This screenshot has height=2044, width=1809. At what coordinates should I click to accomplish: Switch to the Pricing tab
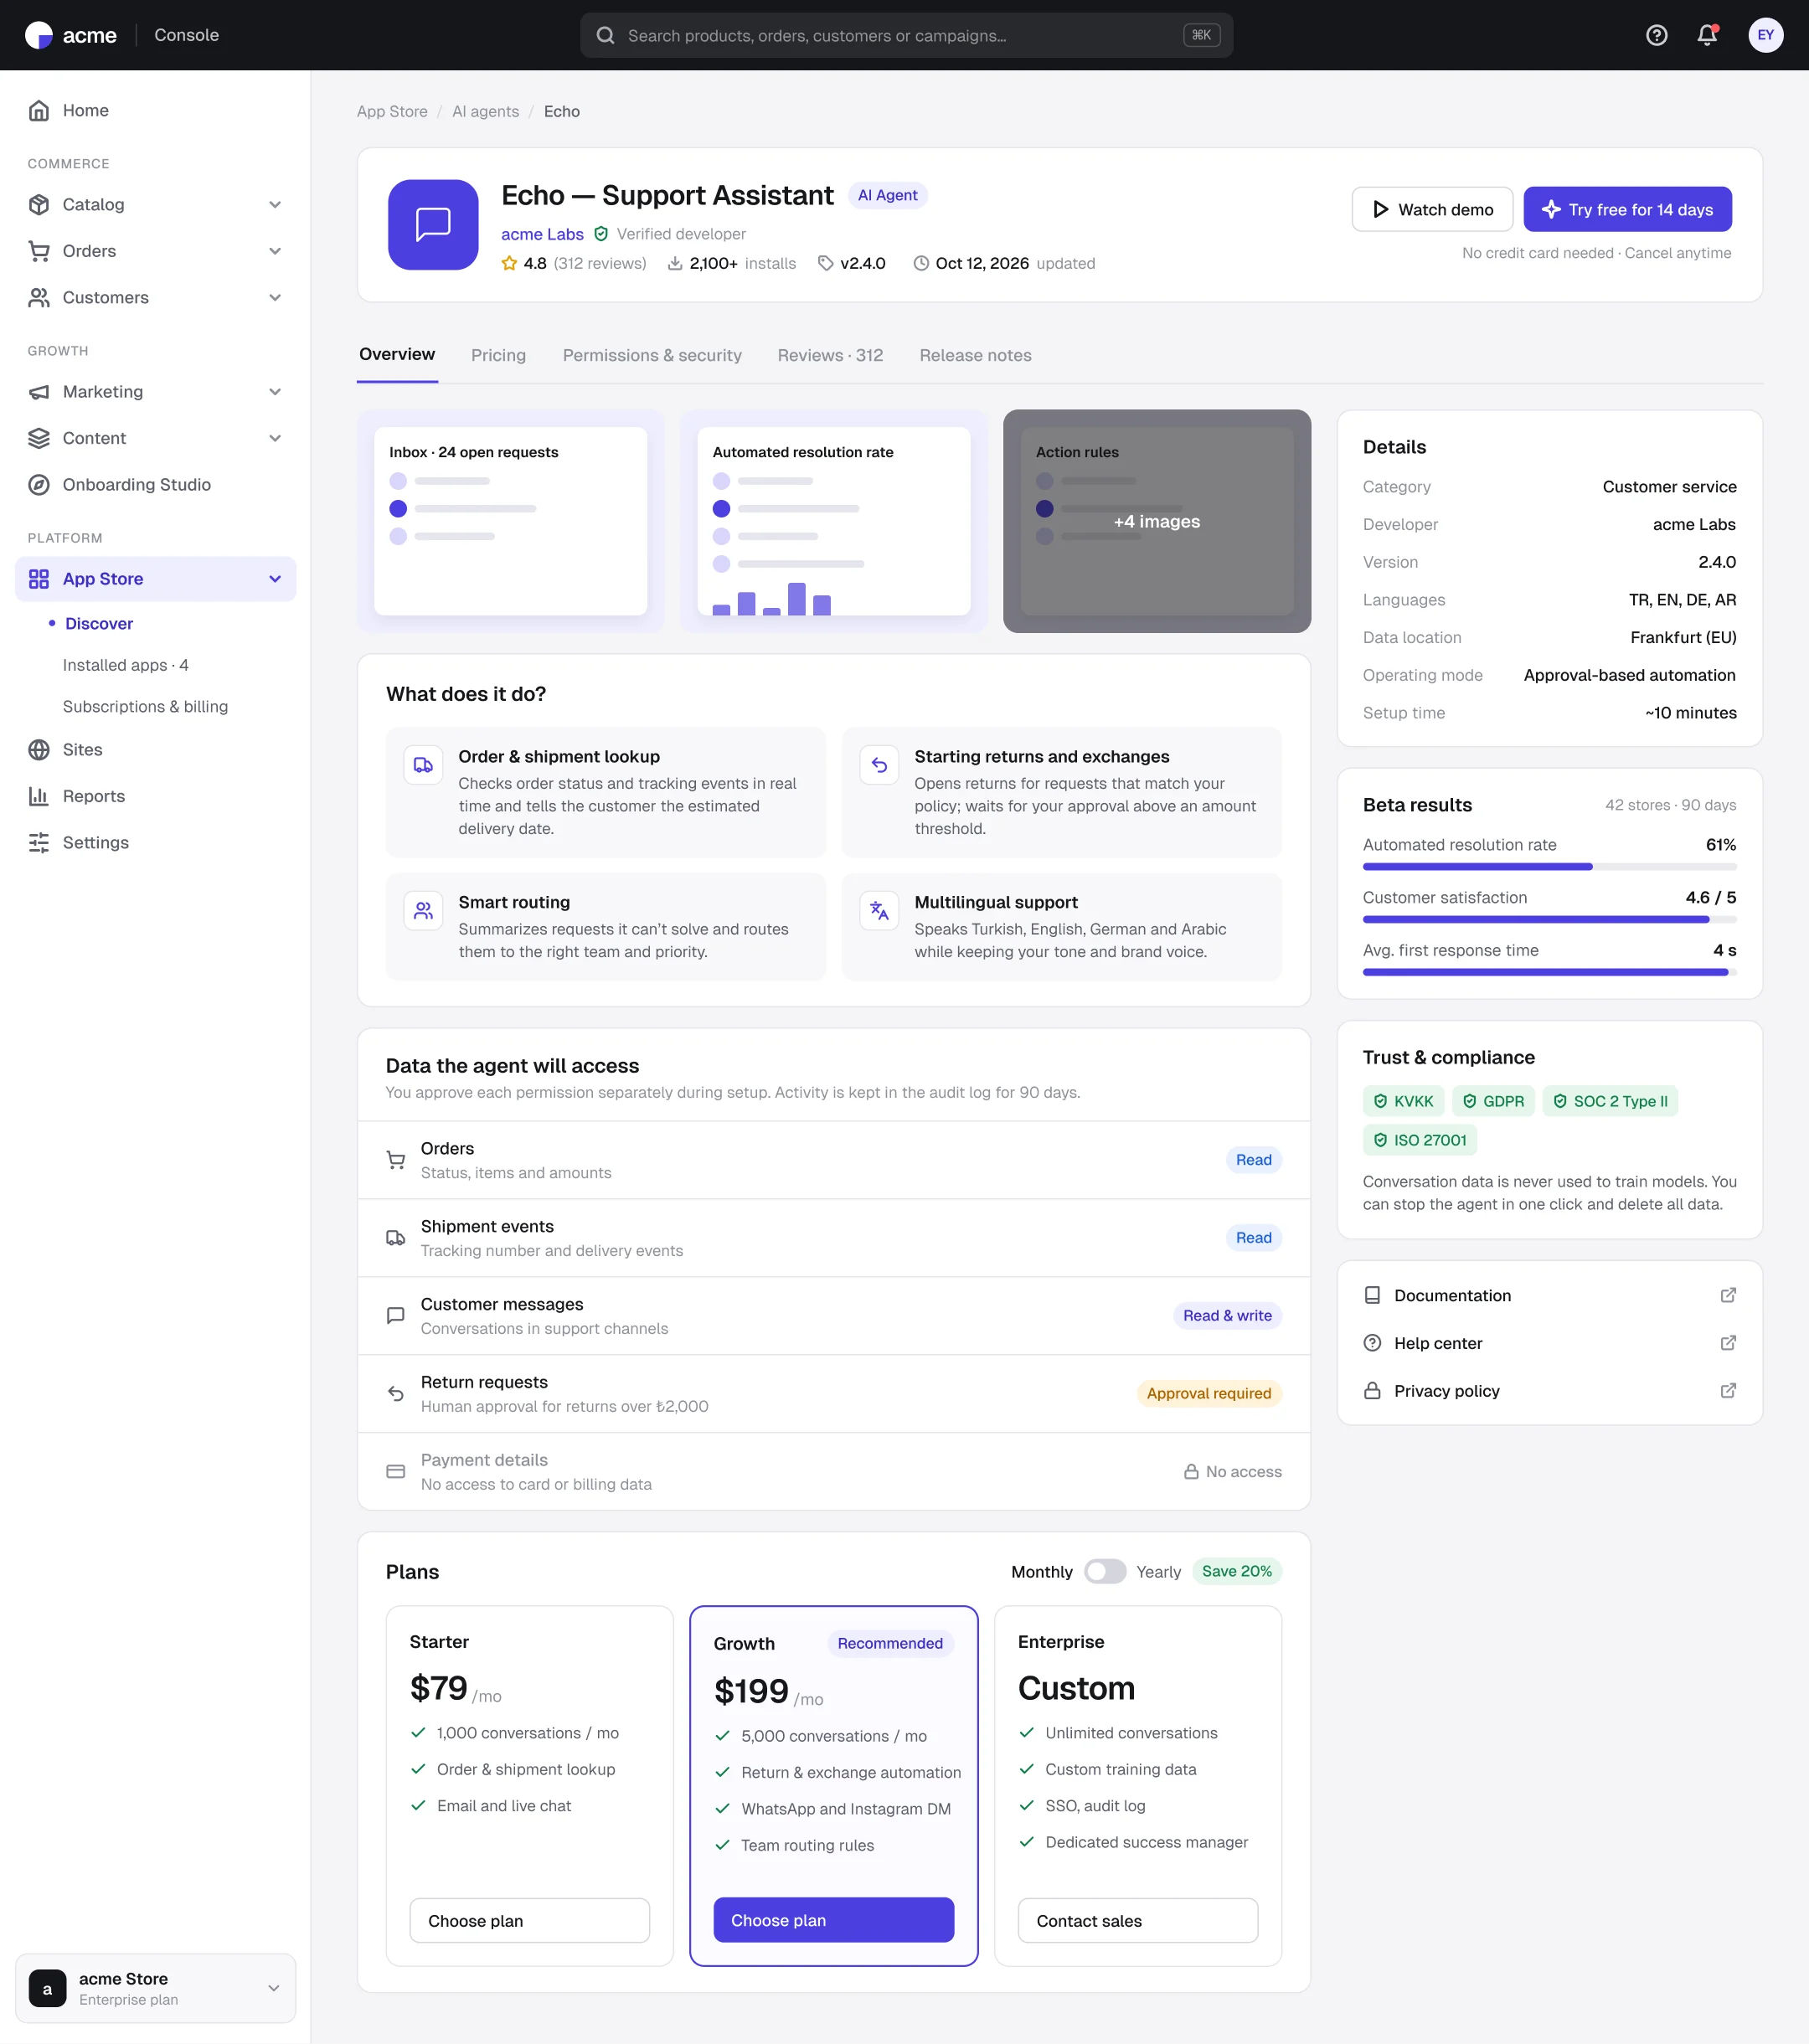point(498,355)
